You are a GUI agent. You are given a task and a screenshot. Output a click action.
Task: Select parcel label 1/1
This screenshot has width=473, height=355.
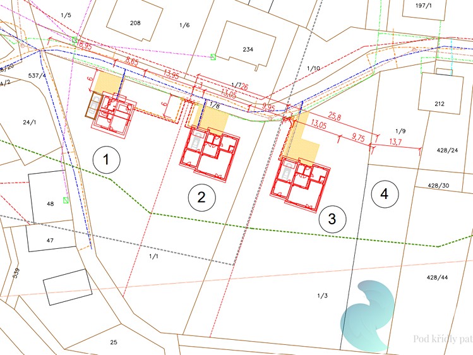coord(153,256)
